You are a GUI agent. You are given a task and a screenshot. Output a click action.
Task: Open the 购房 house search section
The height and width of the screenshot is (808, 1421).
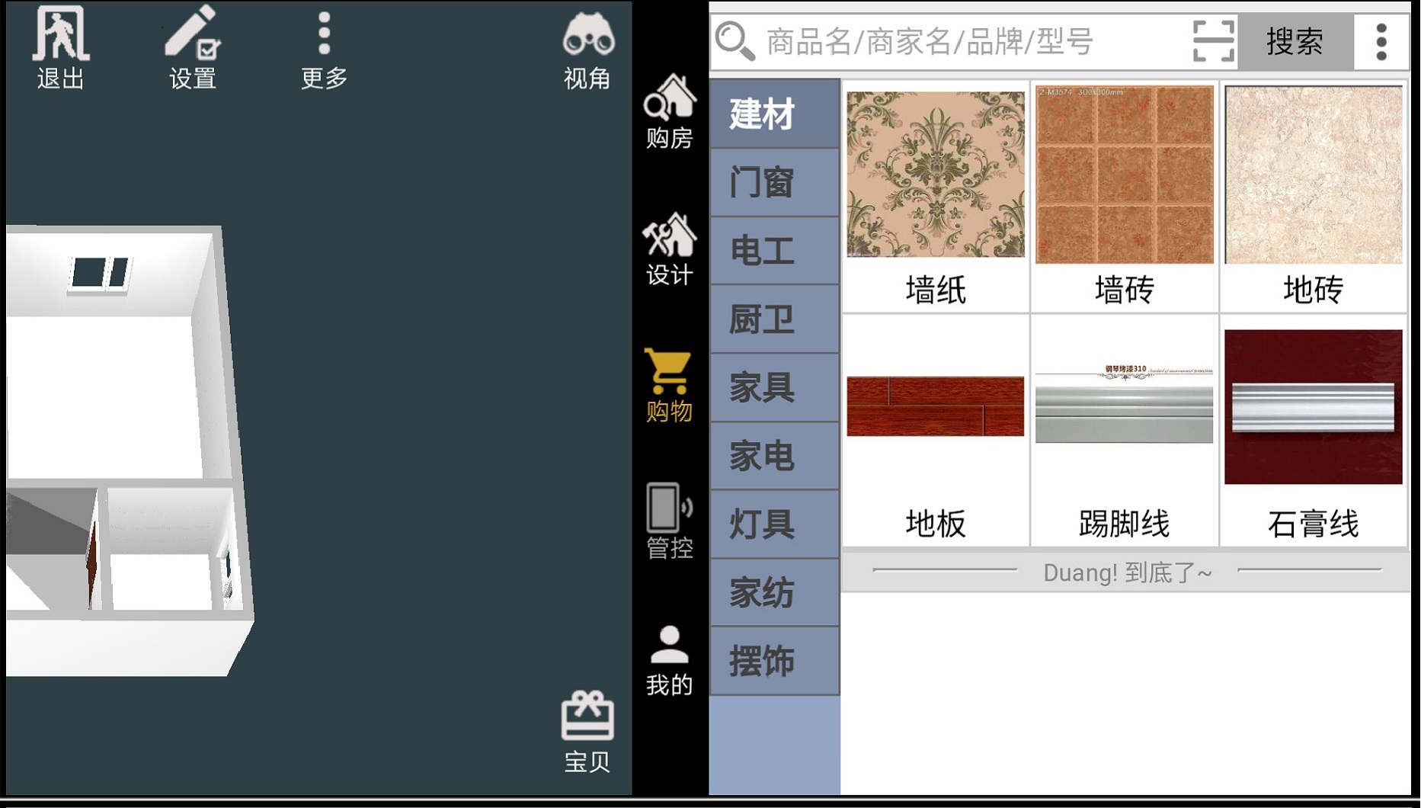click(x=669, y=112)
